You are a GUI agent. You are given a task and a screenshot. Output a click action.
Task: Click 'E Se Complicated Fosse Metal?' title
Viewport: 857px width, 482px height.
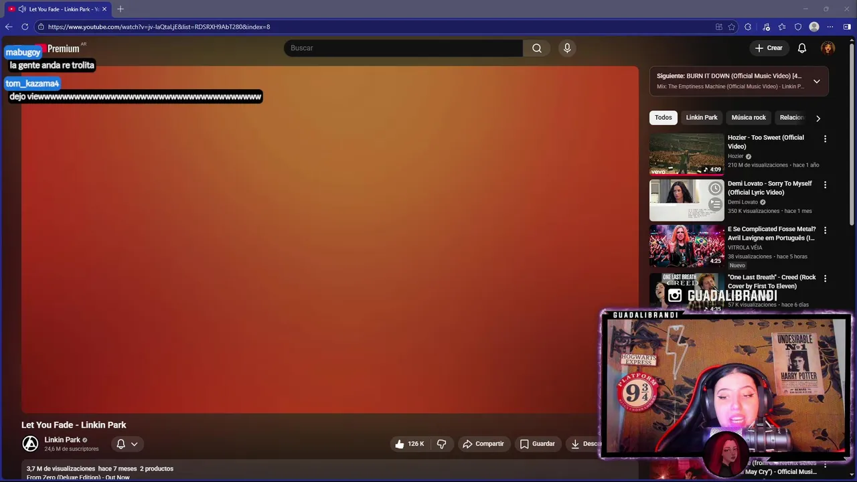[772, 234]
